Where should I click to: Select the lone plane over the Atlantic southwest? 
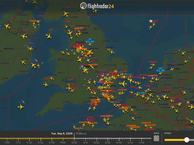tap(21, 107)
